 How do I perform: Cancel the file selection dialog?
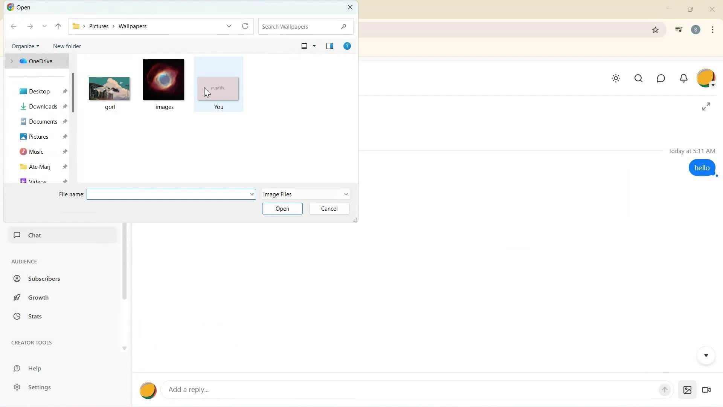click(x=329, y=208)
